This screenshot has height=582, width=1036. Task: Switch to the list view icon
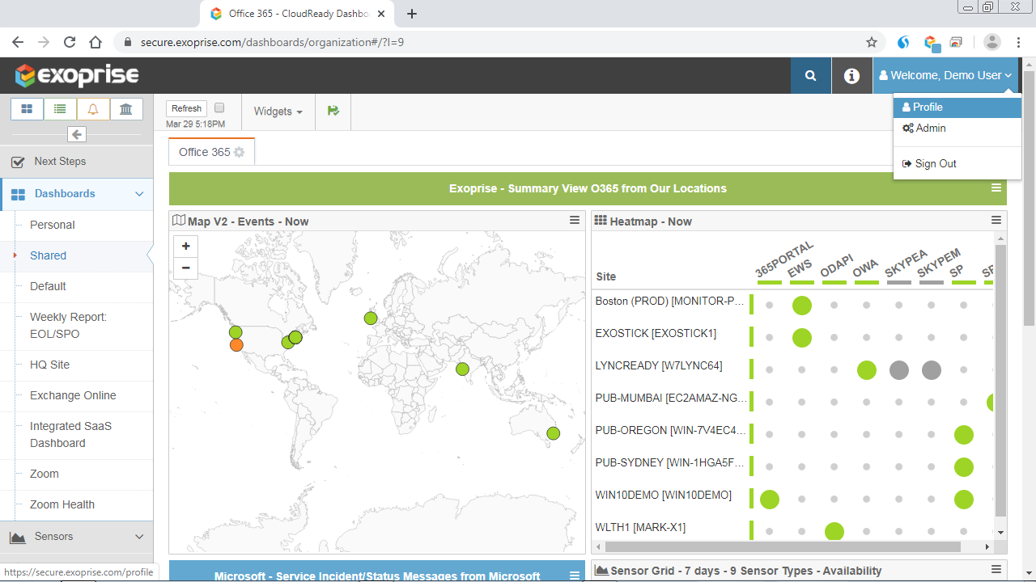(x=61, y=109)
